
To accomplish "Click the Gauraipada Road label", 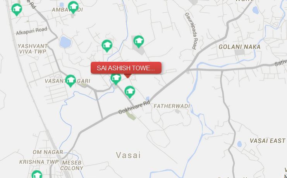I will click(192, 31).
